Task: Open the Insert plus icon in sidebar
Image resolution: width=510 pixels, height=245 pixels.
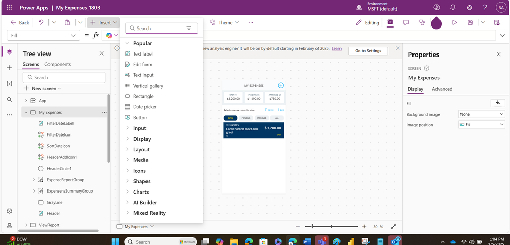Action: pyautogui.click(x=9, y=68)
